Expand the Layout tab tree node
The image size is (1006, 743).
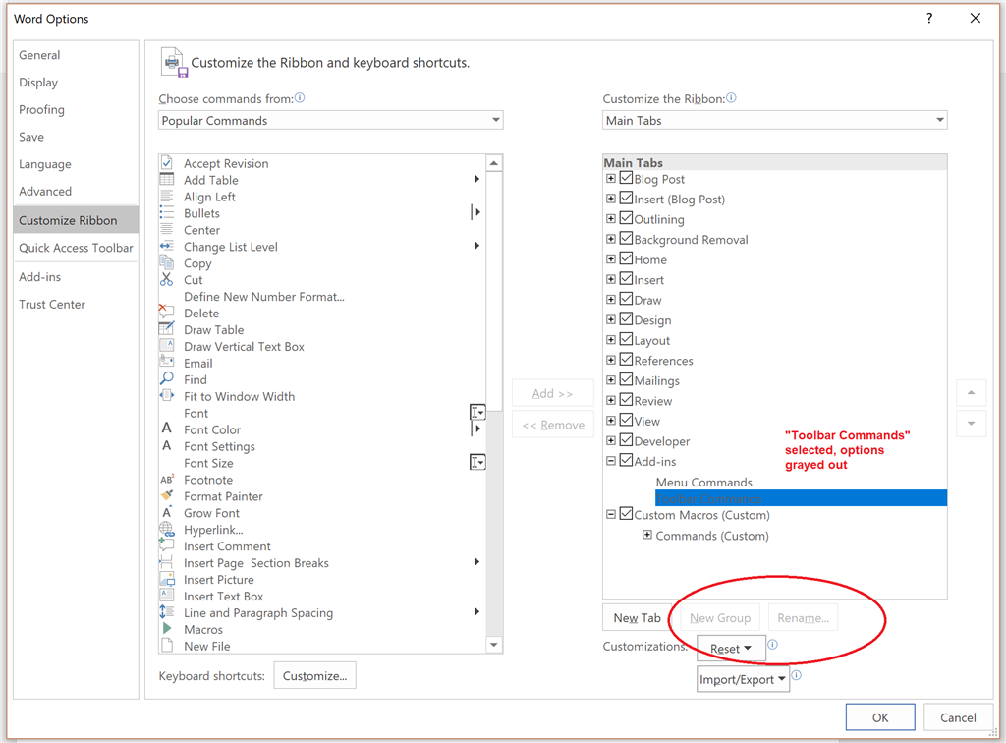click(611, 339)
